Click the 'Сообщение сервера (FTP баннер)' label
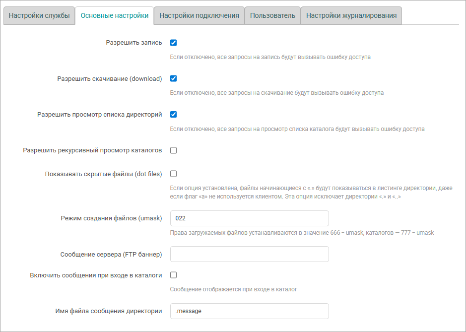 pyautogui.click(x=111, y=255)
